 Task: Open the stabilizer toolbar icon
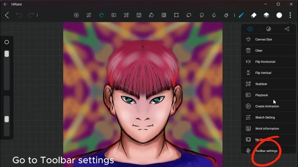(x=126, y=15)
